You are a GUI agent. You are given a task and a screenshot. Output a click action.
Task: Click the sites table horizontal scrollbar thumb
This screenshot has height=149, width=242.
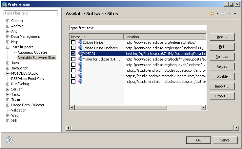coord(121,107)
